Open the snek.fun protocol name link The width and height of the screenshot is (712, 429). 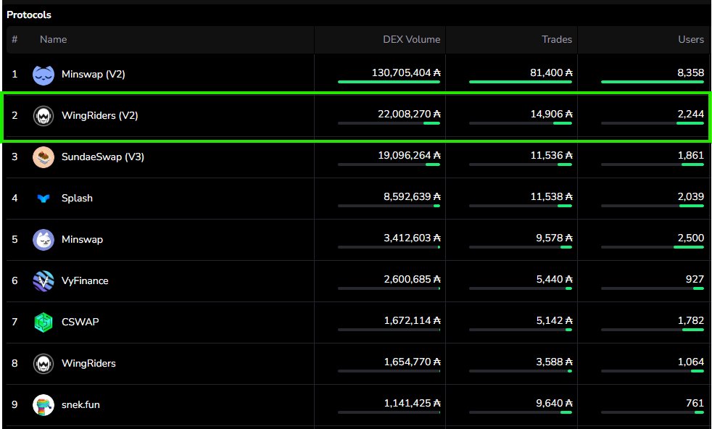click(x=80, y=404)
